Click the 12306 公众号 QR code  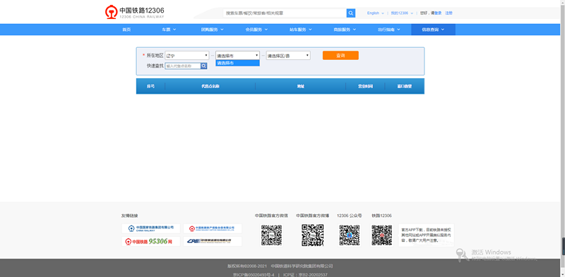coord(349,235)
